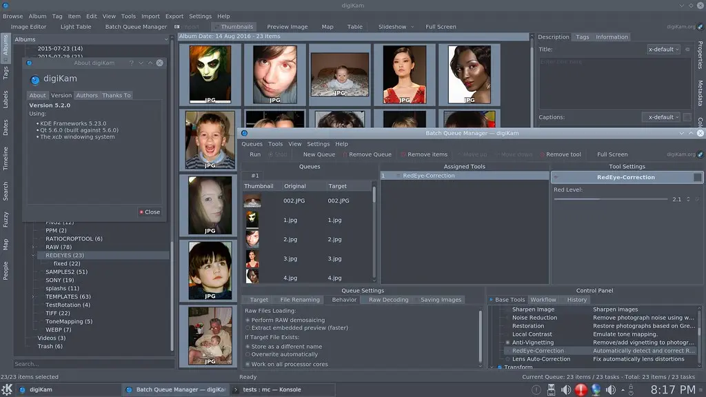Switch to the Workflow tab
This screenshot has width=706, height=397.
(544, 300)
